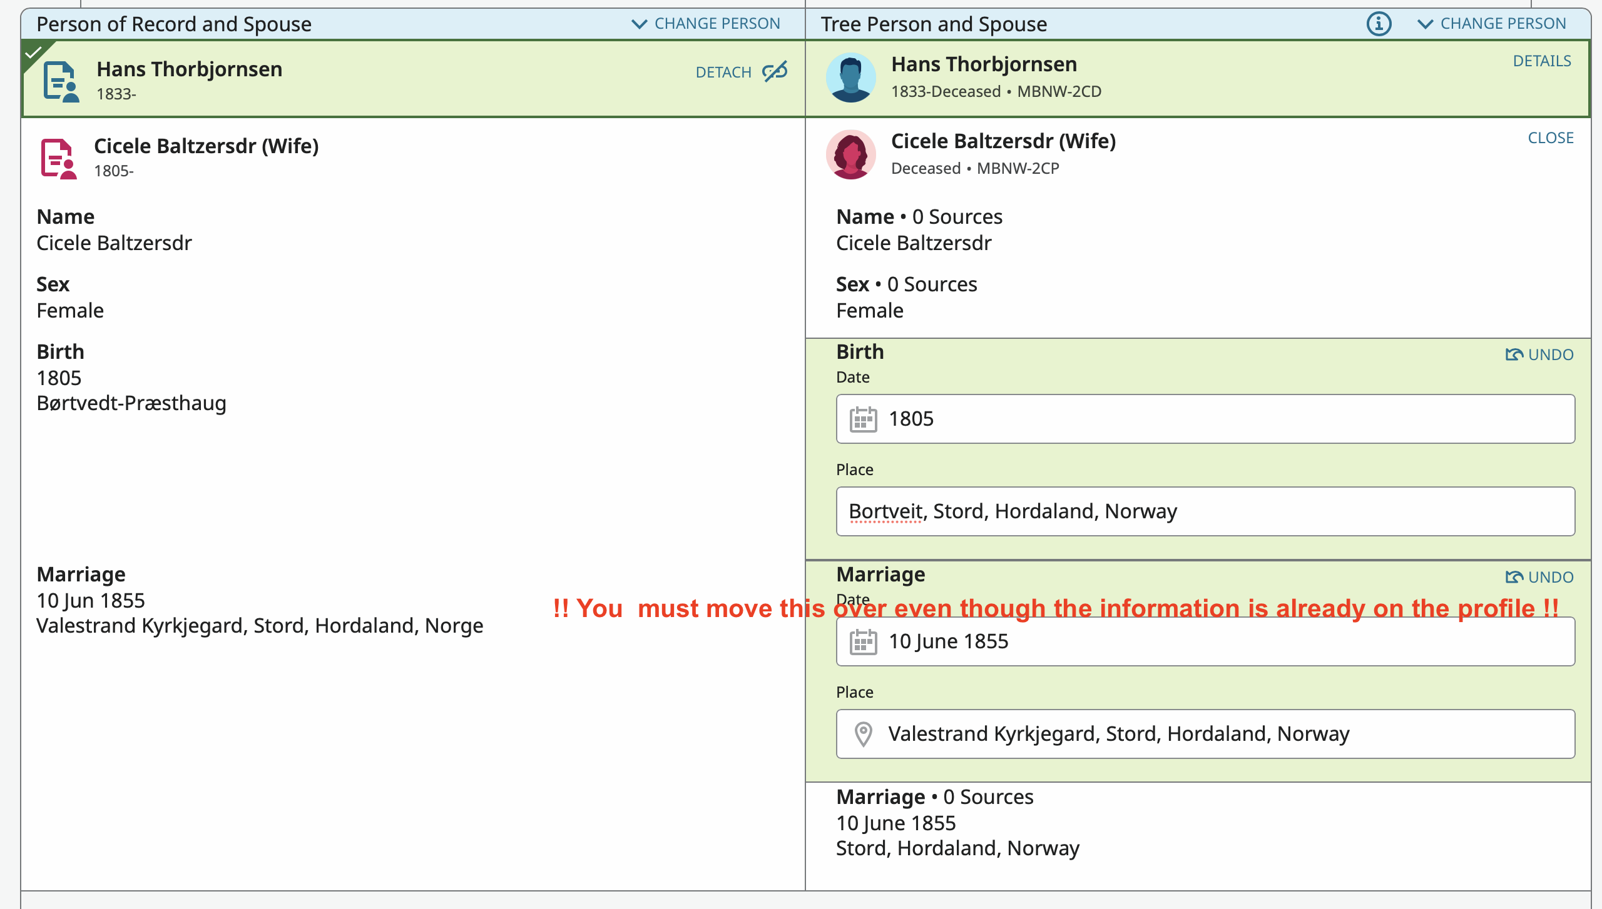
Task: Close the Cicele Baltzersdr wife panel
Action: 1550,138
